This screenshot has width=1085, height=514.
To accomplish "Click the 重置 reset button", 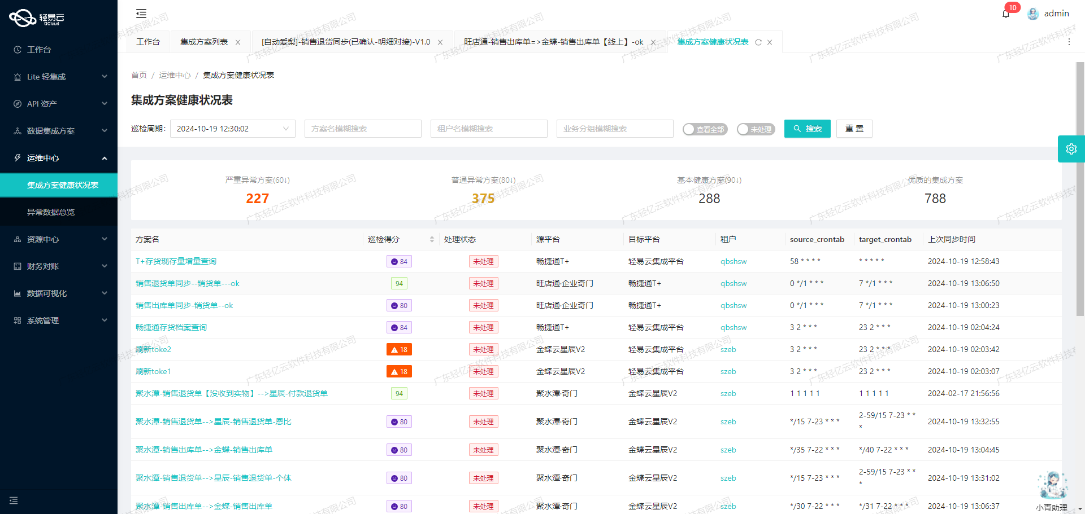I will point(854,129).
